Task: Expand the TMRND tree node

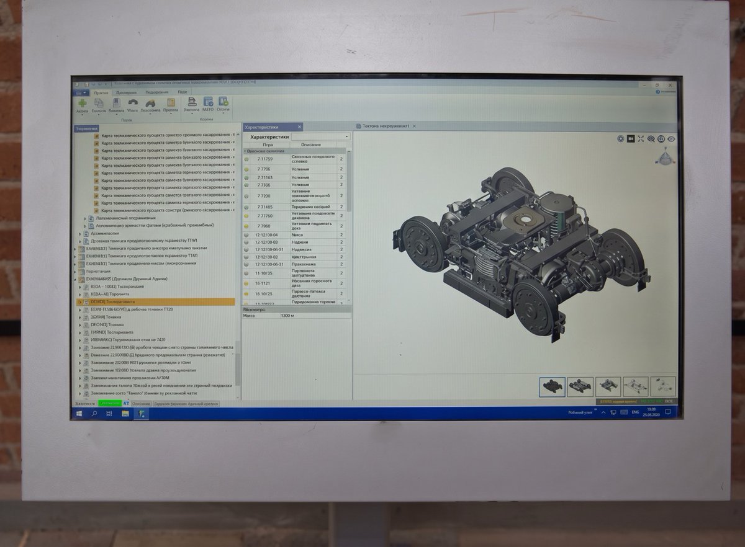Action: 80,332
